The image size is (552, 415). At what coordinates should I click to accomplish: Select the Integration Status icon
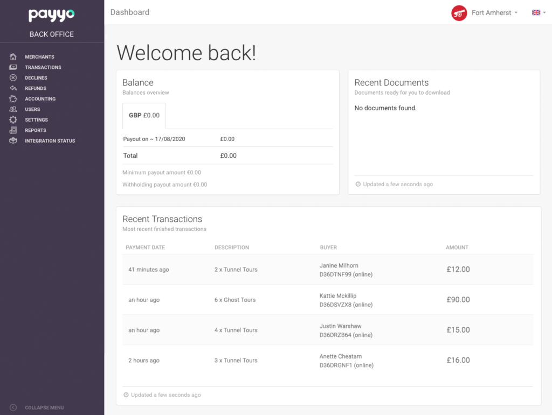tap(13, 140)
